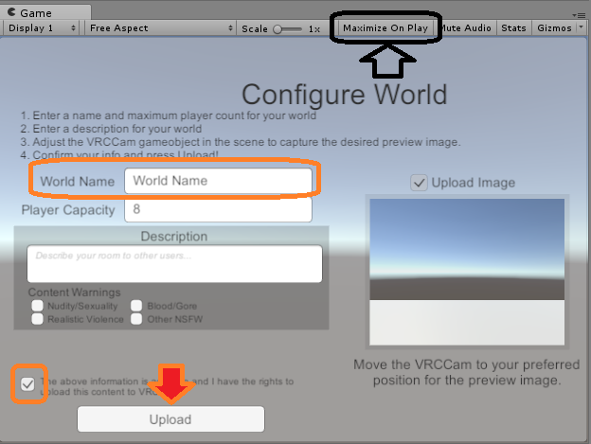This screenshot has width=591, height=444.
Task: Click the Player Capacity input field
Action: [x=218, y=209]
